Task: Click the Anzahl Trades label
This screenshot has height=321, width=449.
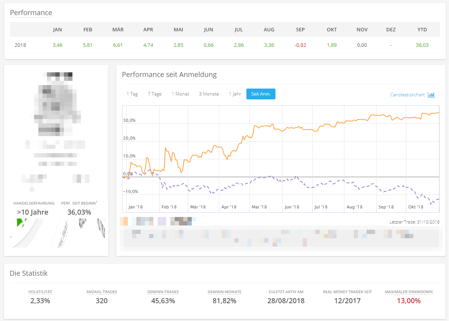Action: click(x=101, y=292)
